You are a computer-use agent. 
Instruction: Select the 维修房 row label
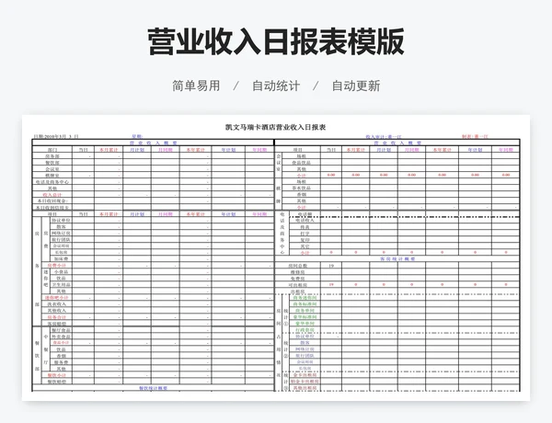click(x=298, y=272)
